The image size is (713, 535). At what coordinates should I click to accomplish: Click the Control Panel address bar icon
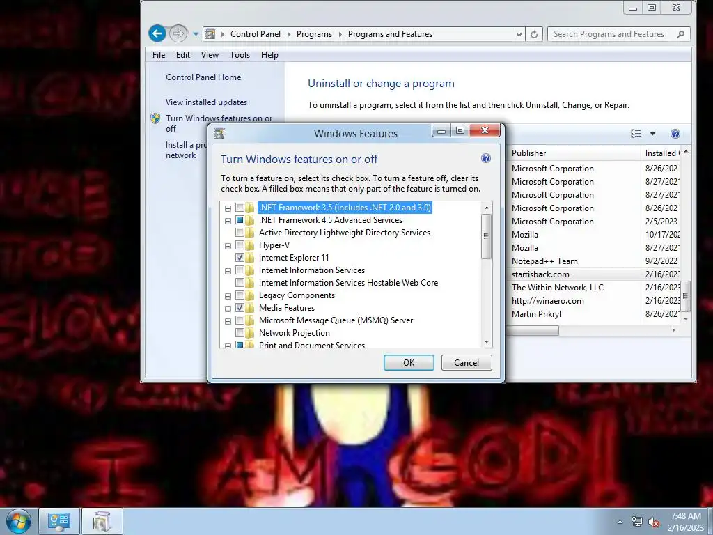click(x=210, y=33)
